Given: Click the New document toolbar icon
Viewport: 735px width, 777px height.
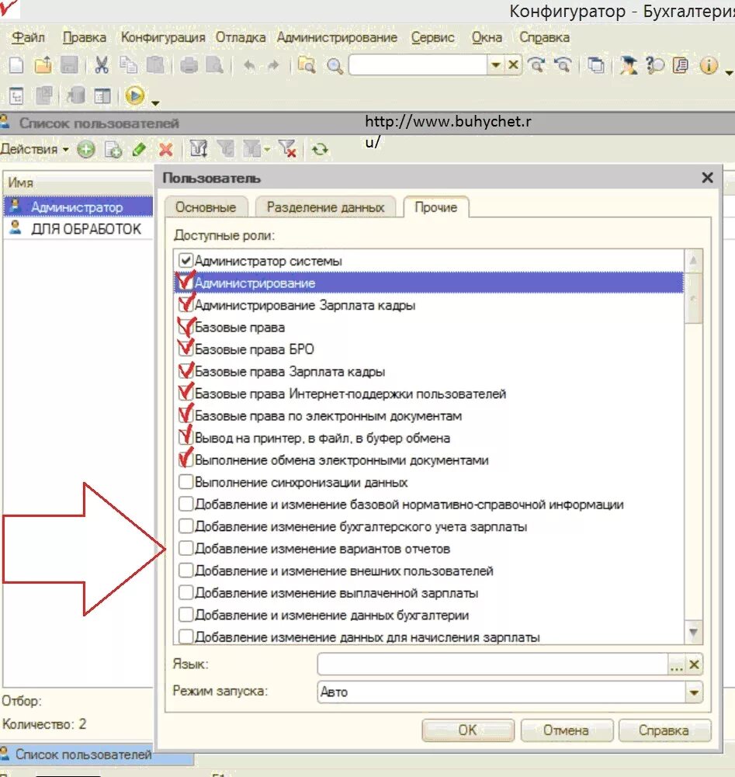Looking at the screenshot, I should 16,65.
